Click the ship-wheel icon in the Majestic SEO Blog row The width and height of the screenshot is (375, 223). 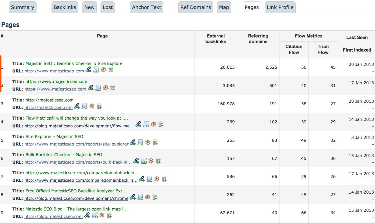[102, 215]
